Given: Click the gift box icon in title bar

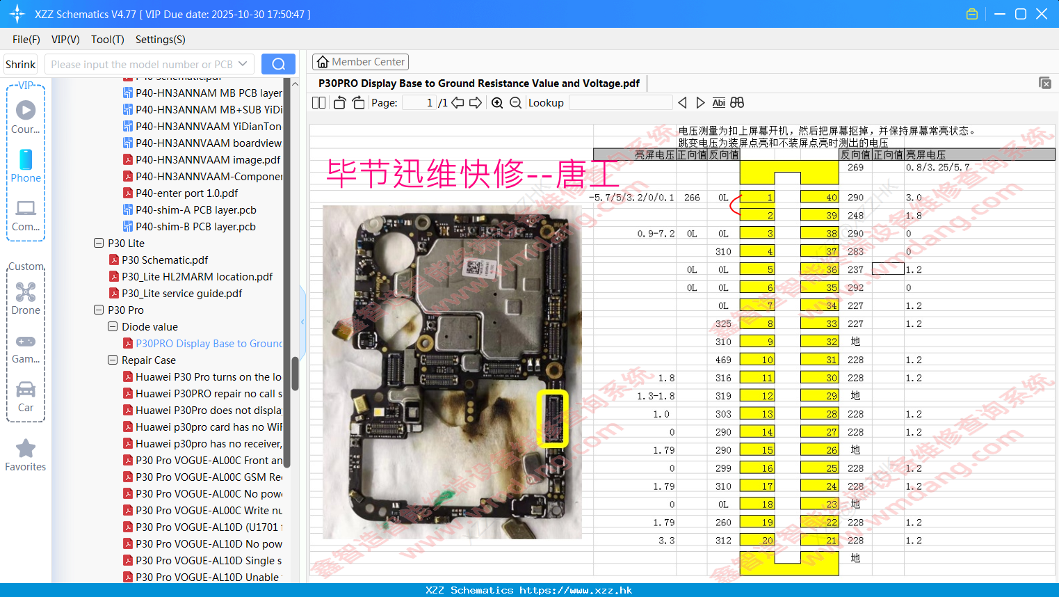Looking at the screenshot, I should coord(972,14).
